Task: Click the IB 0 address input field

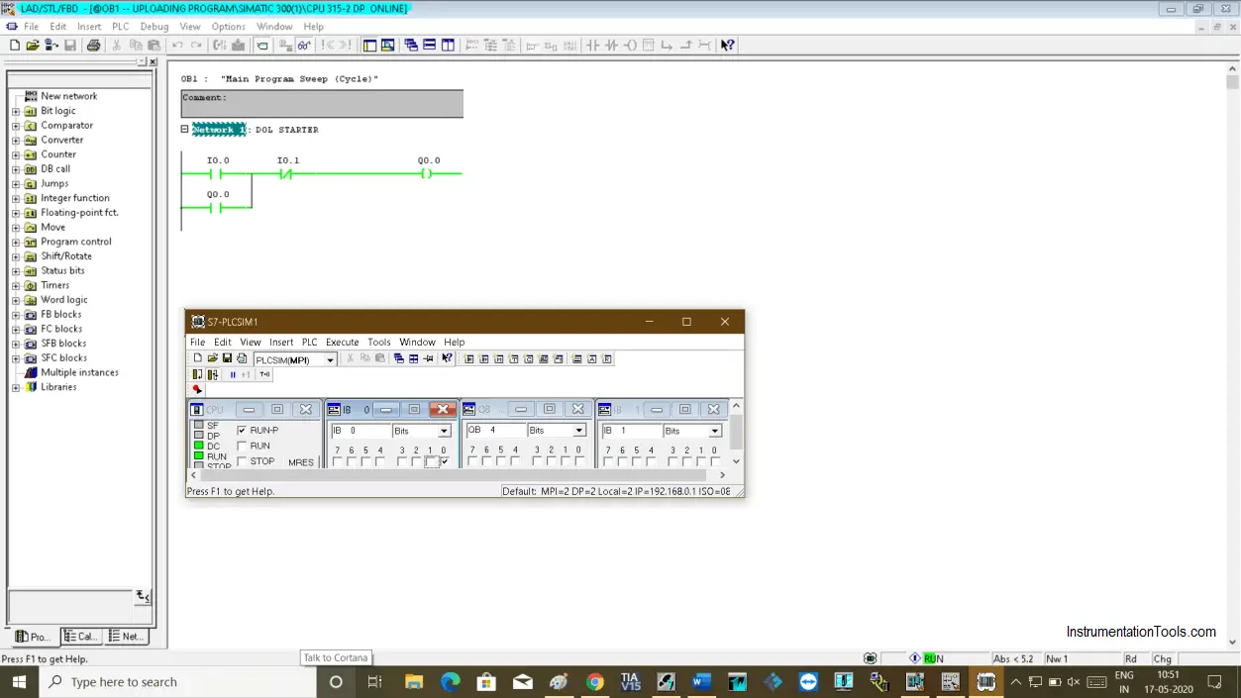Action: (x=361, y=431)
